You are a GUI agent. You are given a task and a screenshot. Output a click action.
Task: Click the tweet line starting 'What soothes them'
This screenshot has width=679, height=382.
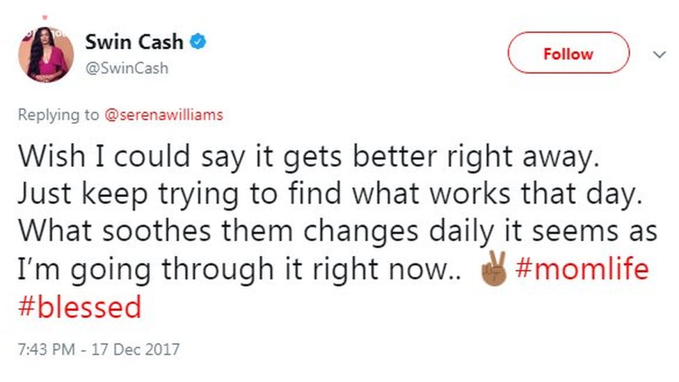click(337, 232)
